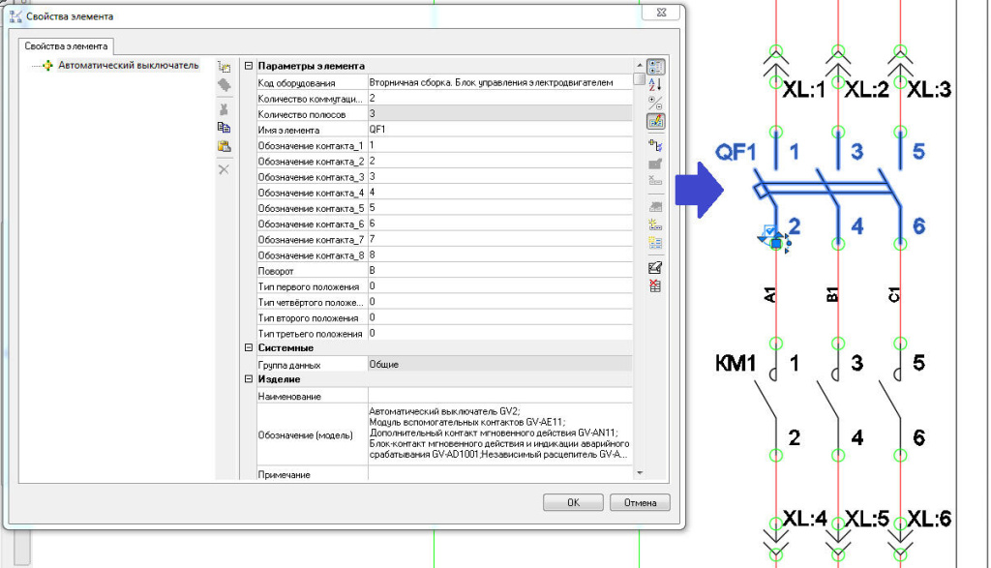Click the 'Имя элемента' value field QF1
The height and width of the screenshot is (568, 991).
coord(499,130)
